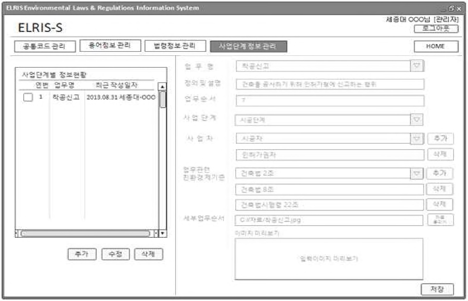
Task: Select the 착공신고 cell in the list
Action: (66, 97)
